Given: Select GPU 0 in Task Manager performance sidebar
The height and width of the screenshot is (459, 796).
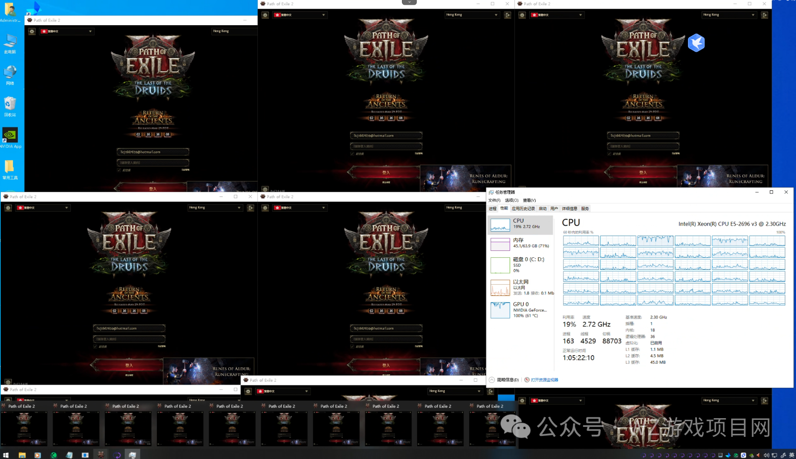Looking at the screenshot, I should point(521,310).
